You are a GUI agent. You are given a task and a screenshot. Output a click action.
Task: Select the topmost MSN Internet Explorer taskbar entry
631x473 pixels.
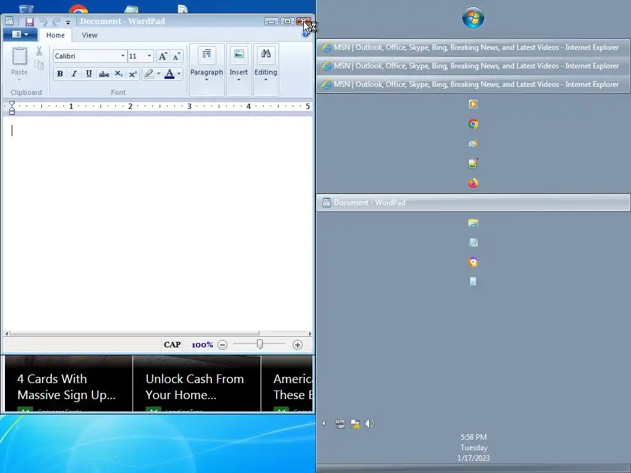(473, 47)
